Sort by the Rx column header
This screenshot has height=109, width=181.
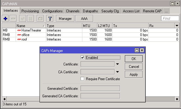162,26
